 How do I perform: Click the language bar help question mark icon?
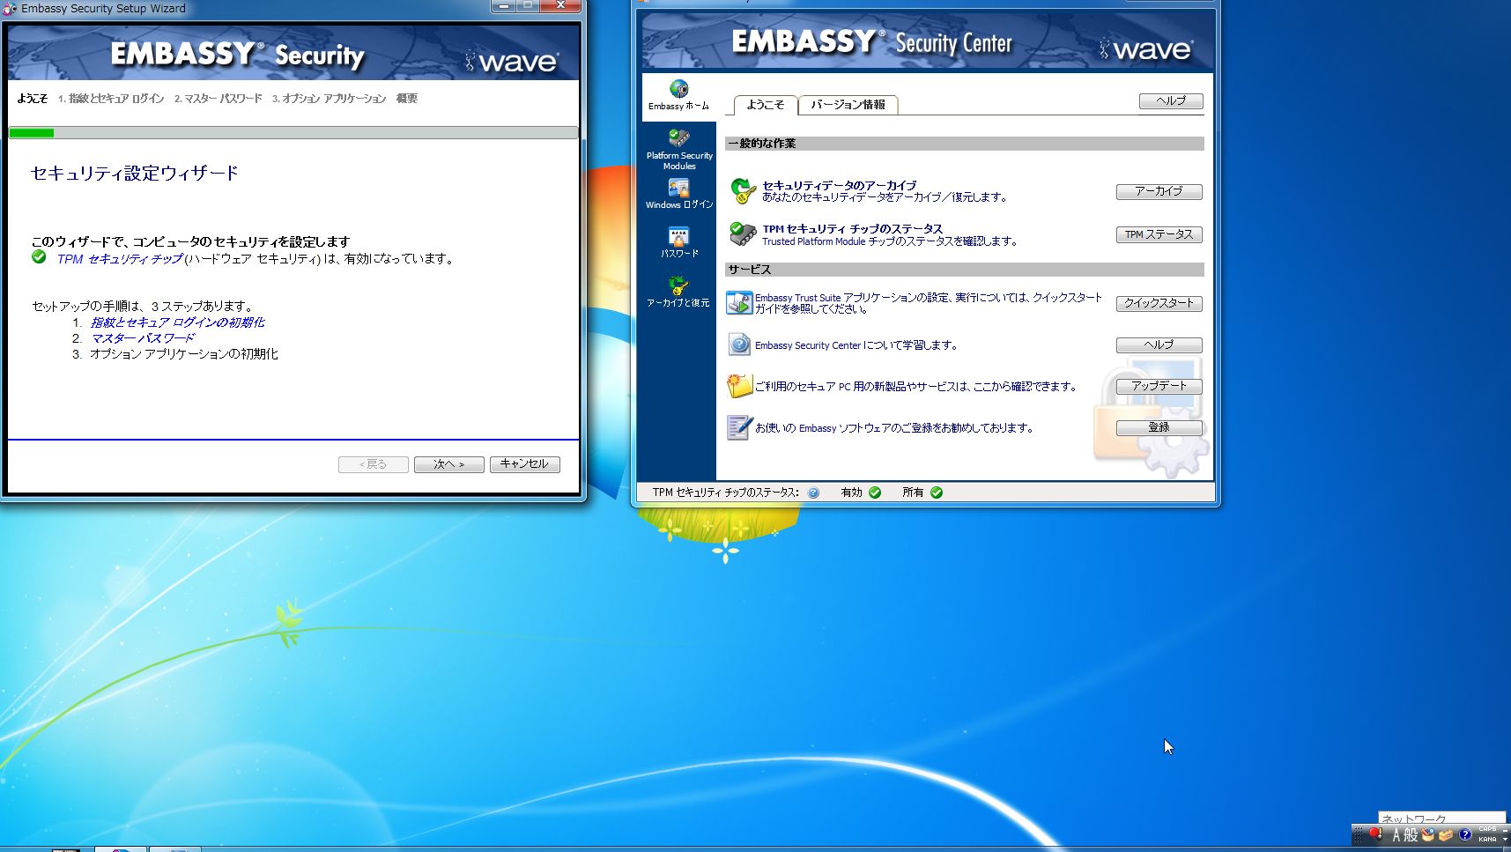point(1465,834)
